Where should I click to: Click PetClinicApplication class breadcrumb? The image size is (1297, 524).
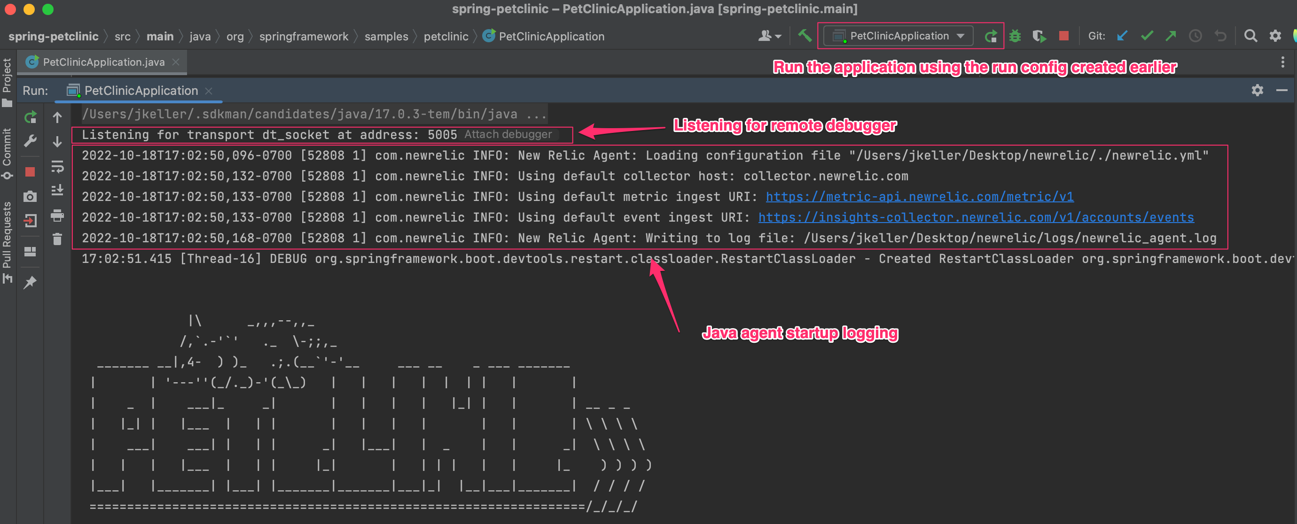543,36
